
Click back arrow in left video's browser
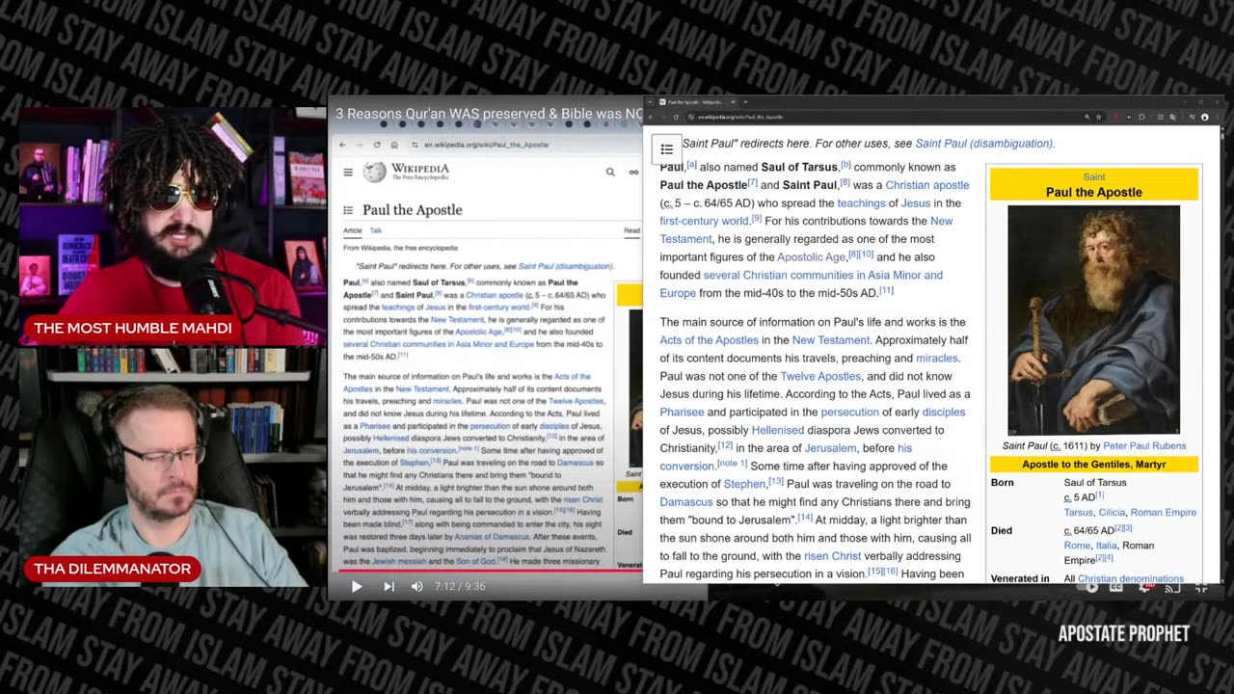tap(341, 145)
